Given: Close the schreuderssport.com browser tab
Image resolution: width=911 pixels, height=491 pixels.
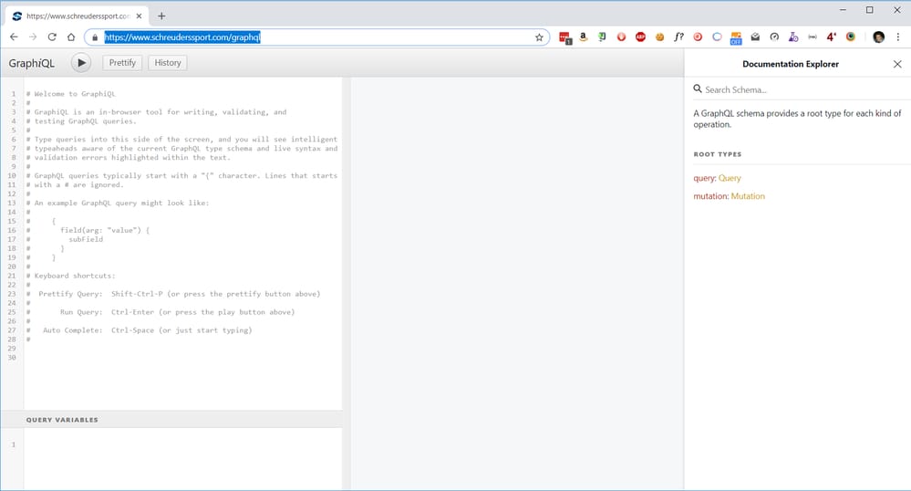Looking at the screenshot, I should (139, 16).
